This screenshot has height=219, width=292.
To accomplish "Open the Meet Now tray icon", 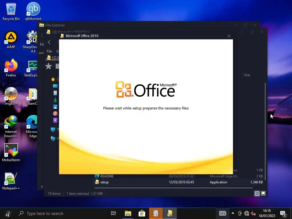I will pos(240,213).
